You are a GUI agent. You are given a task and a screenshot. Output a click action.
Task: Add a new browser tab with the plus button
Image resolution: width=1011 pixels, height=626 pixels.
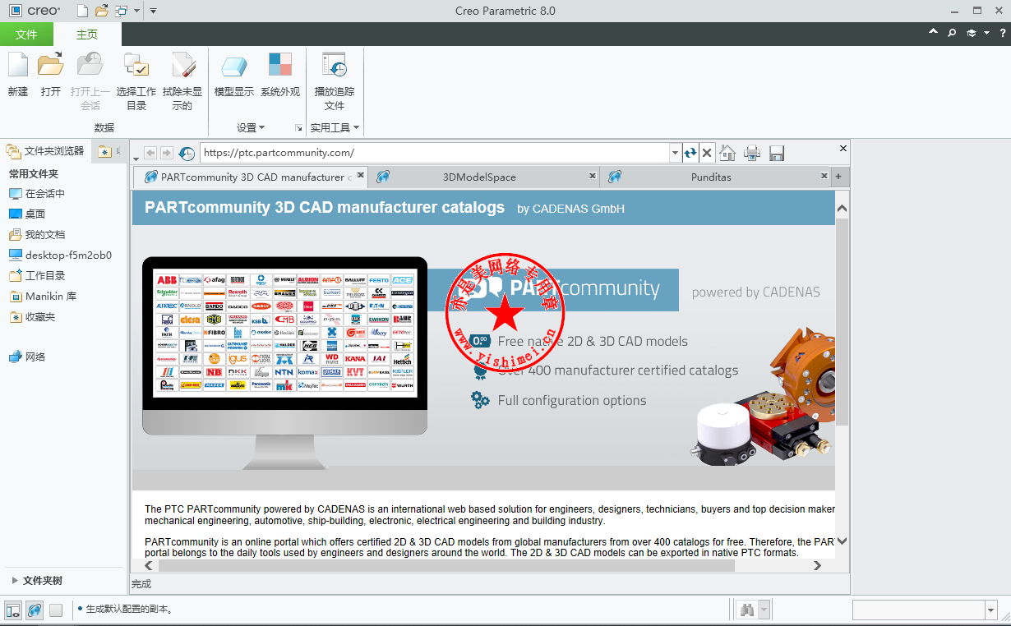pyautogui.click(x=839, y=177)
